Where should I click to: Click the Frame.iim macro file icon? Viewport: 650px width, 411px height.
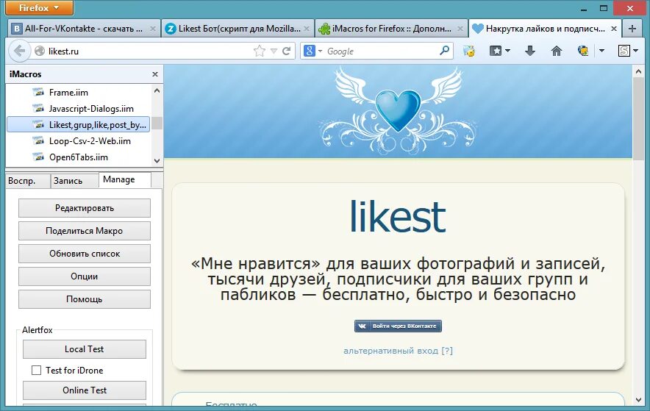click(38, 92)
